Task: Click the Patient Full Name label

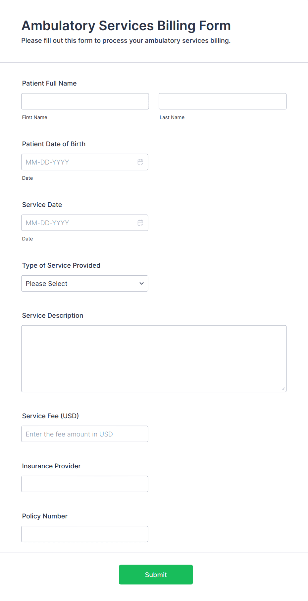Action: tap(49, 83)
